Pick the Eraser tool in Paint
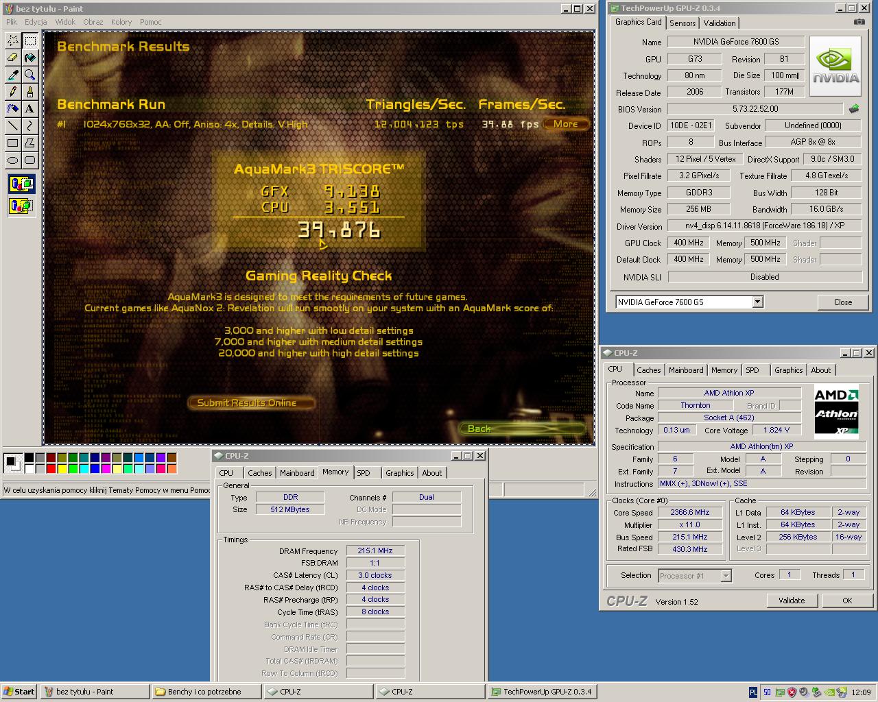This screenshot has height=702, width=878. click(12, 58)
